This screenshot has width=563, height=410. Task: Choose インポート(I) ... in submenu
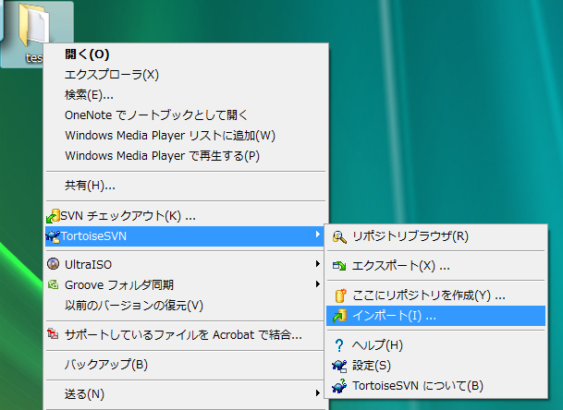[436, 316]
